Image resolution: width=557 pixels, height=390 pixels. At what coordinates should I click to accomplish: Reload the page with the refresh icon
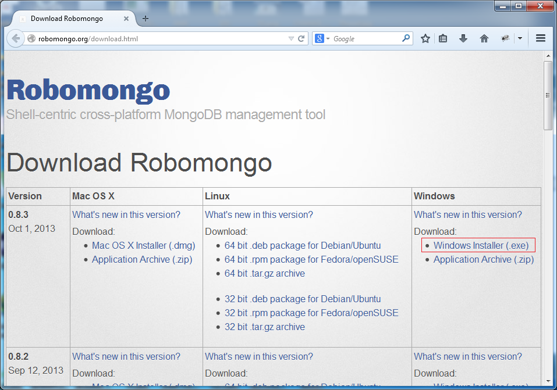[x=301, y=39]
